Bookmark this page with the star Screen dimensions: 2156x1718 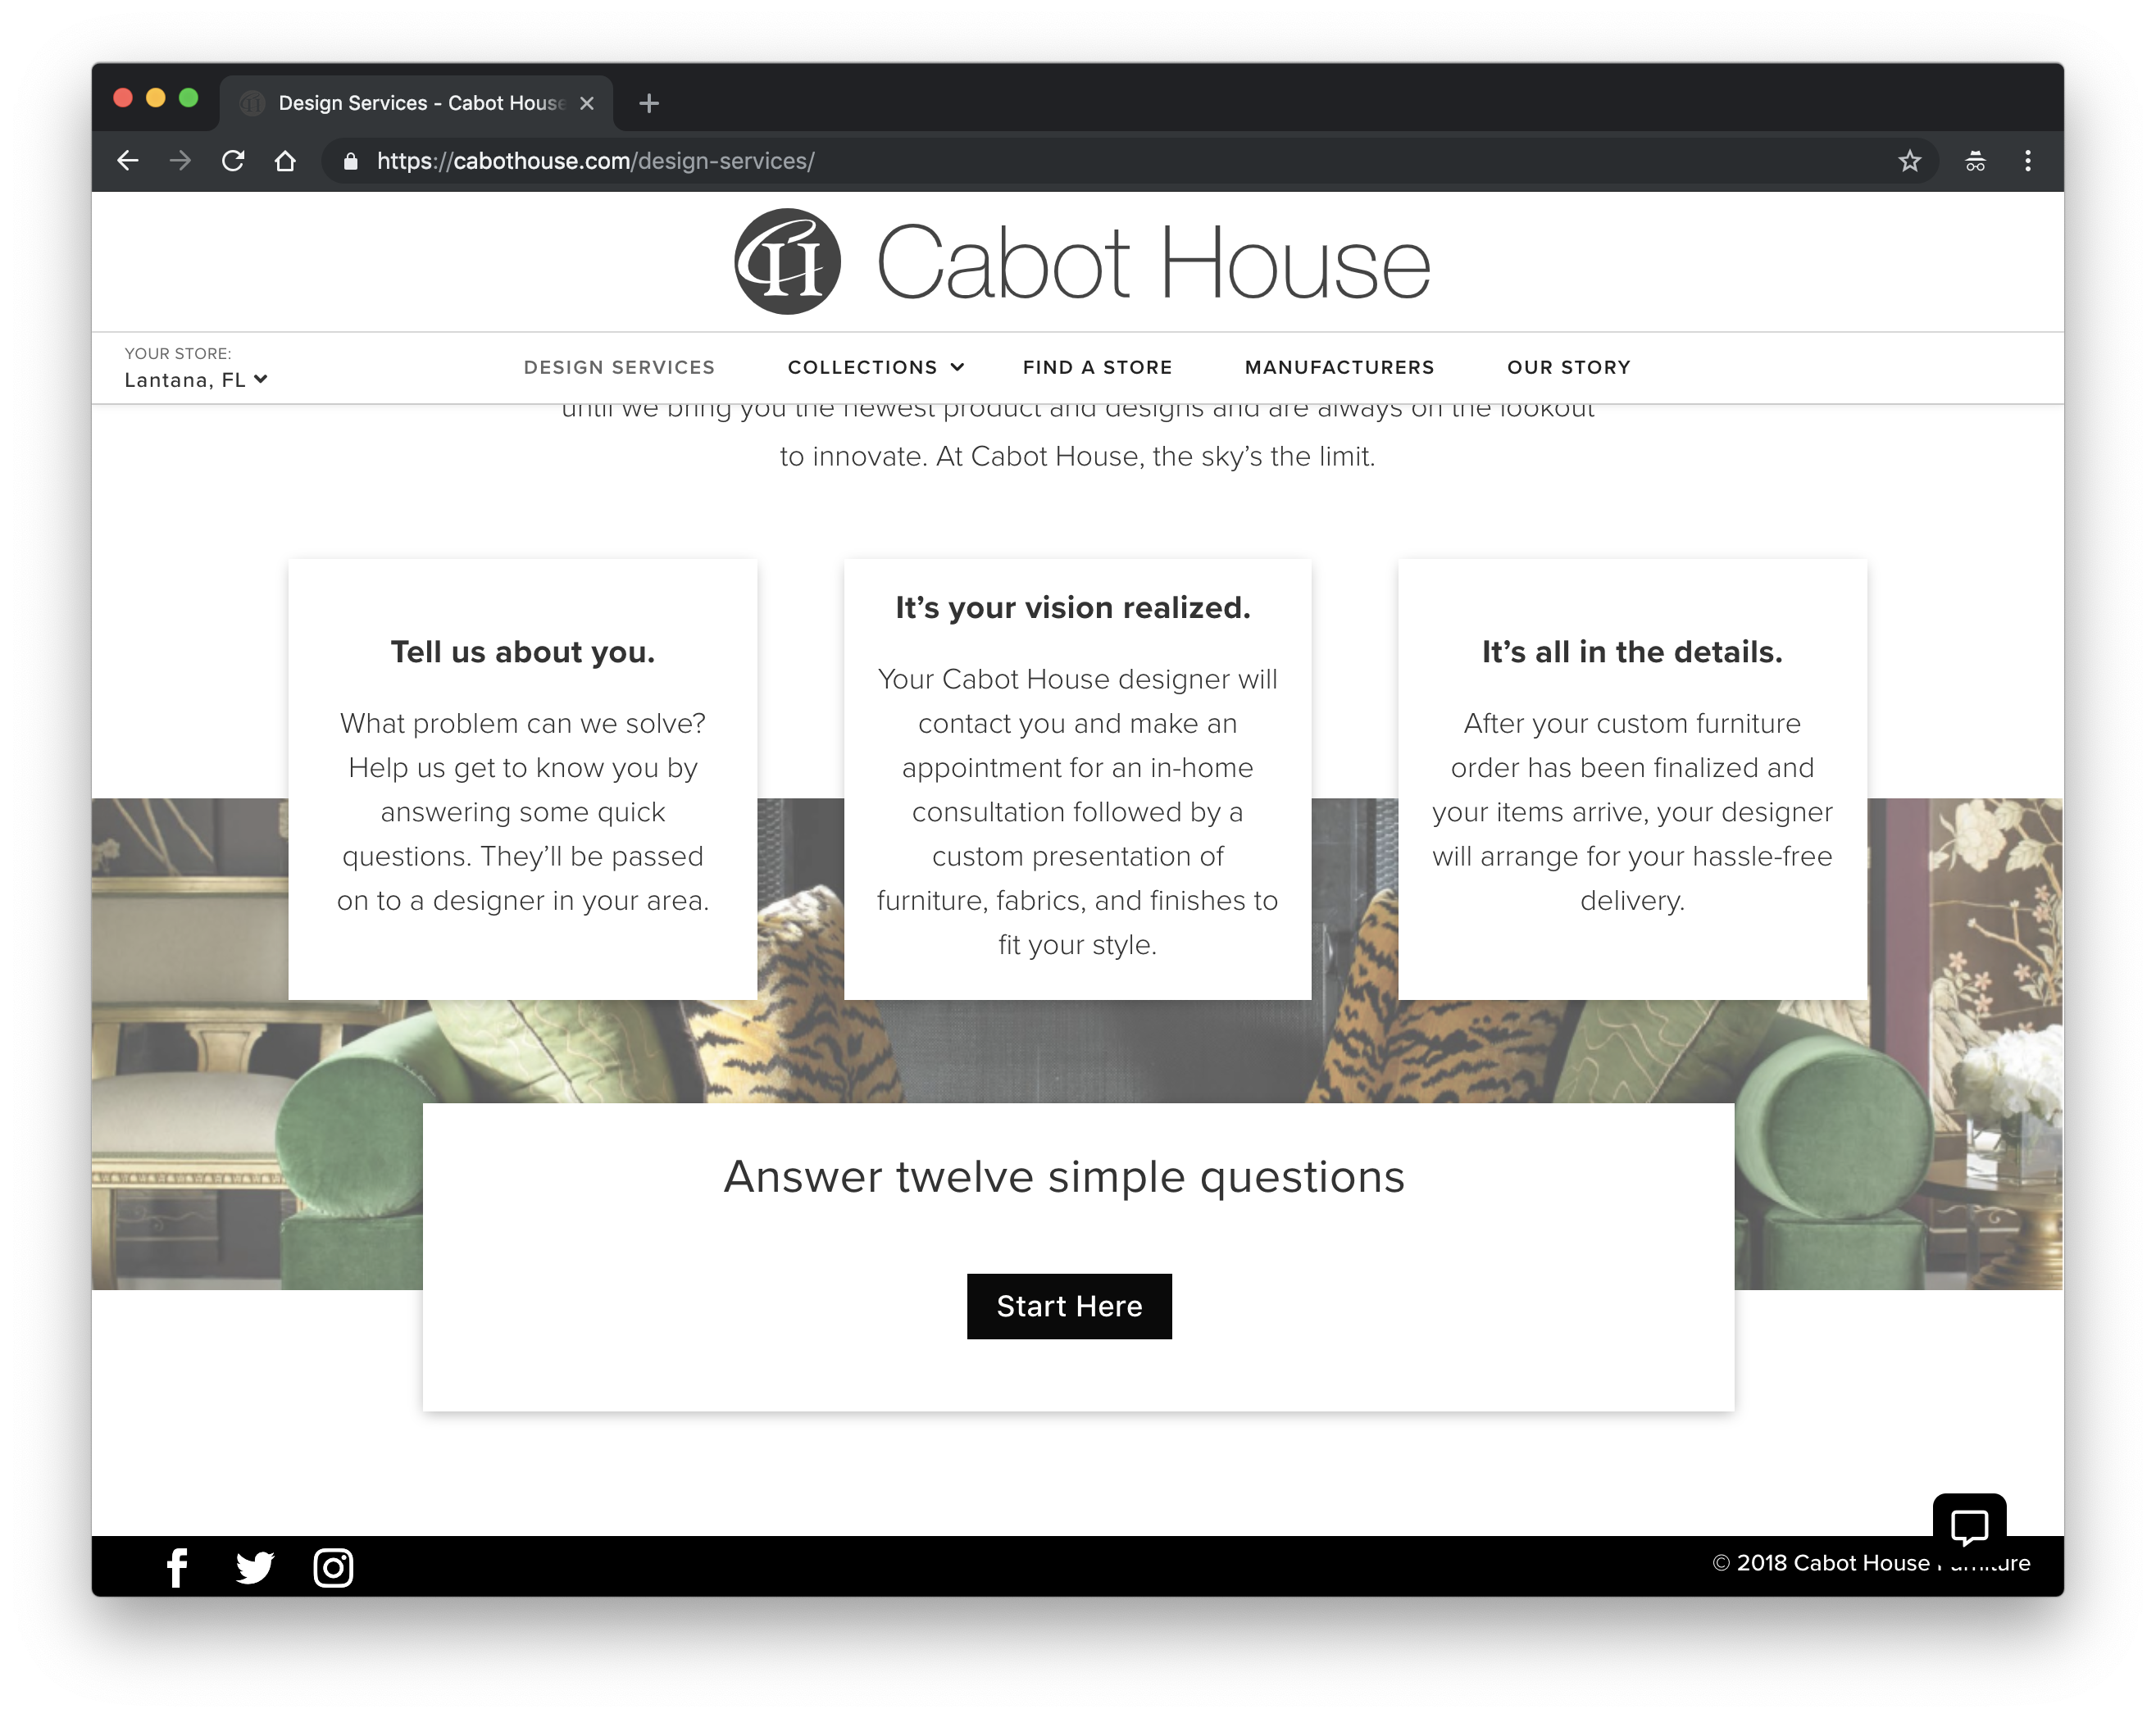[1909, 161]
